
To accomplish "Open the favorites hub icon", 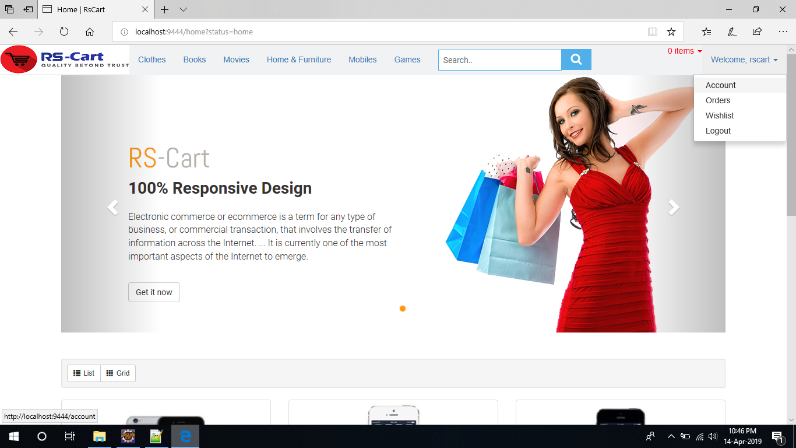I will tap(706, 32).
